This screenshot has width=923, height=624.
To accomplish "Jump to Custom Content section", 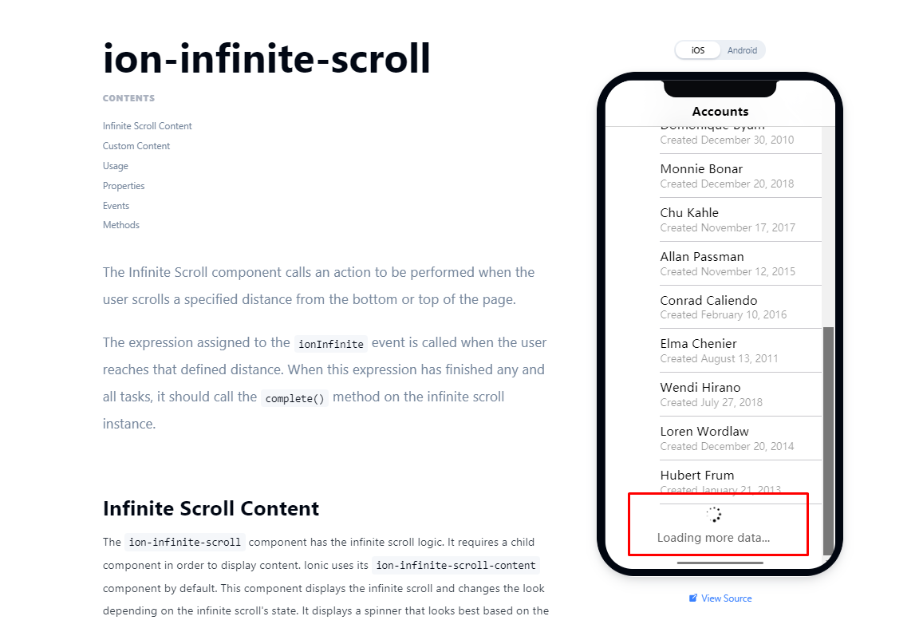I will [x=136, y=146].
